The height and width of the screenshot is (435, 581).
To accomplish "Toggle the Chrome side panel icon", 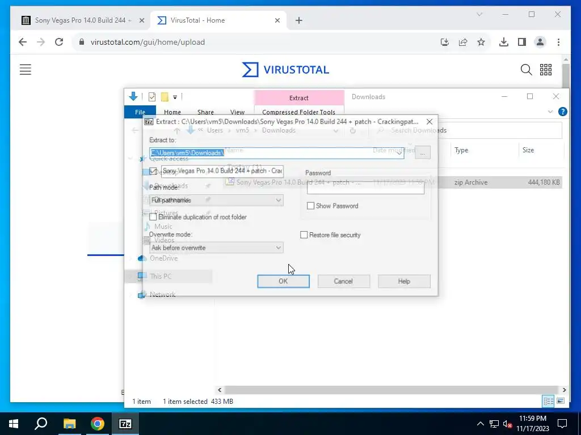I will (x=522, y=42).
